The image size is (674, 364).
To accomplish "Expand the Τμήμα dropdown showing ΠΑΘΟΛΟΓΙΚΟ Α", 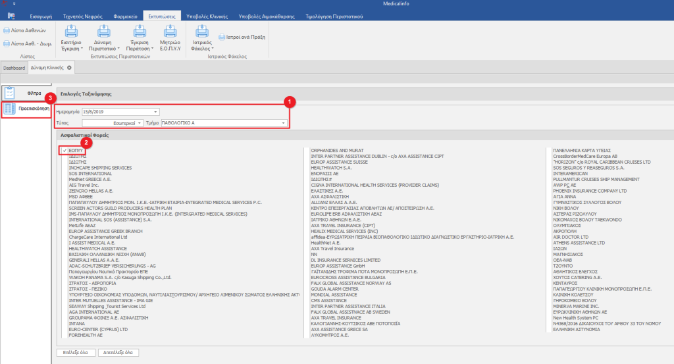I will pyautogui.click(x=283, y=123).
